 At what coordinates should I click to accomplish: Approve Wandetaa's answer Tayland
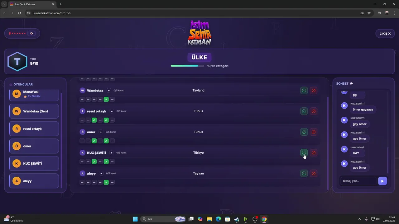click(x=304, y=91)
